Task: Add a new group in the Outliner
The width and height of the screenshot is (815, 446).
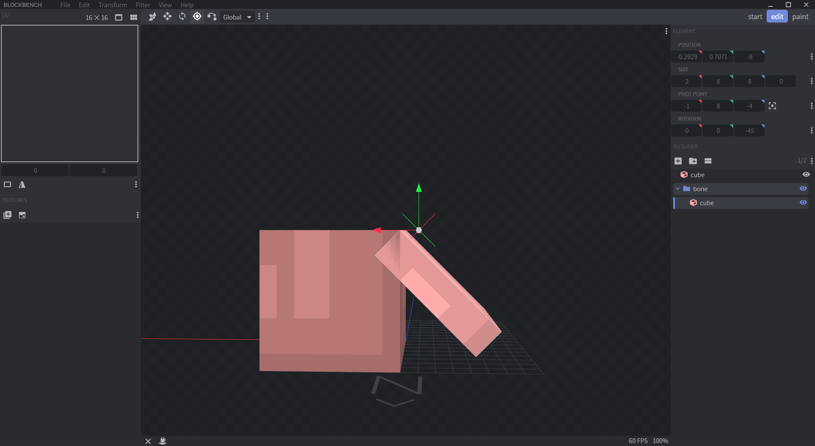Action: click(x=693, y=161)
